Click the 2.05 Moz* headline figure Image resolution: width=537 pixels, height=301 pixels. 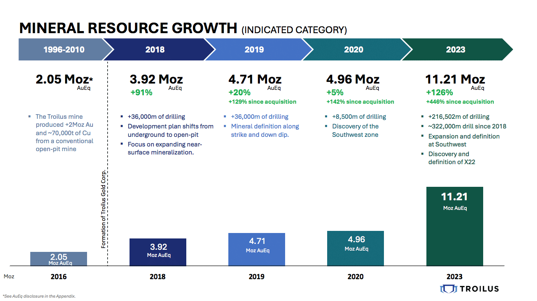(x=64, y=79)
